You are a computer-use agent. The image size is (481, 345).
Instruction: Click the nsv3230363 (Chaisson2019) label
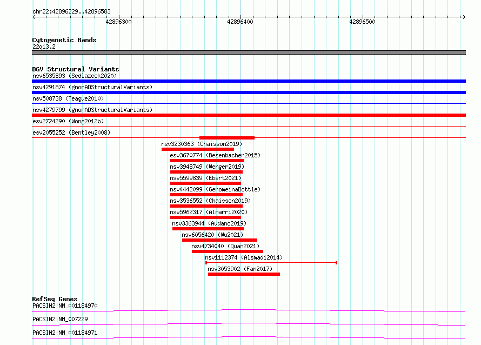(202, 144)
